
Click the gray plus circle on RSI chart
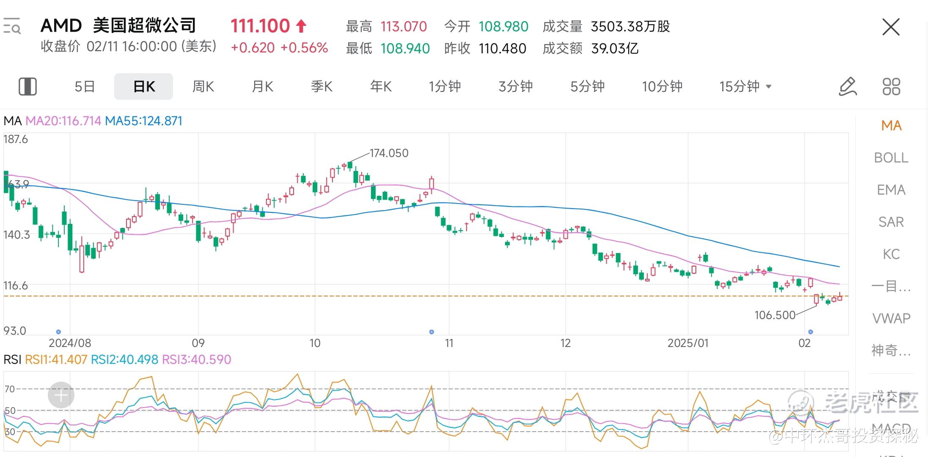click(x=61, y=395)
